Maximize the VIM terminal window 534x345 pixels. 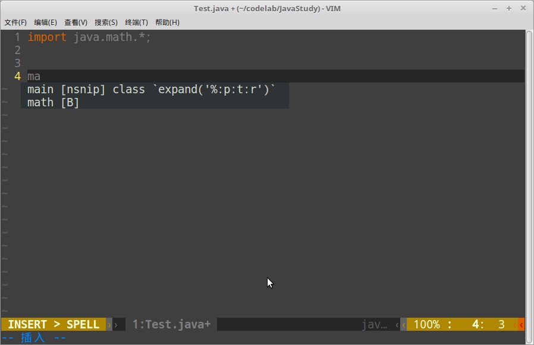coord(509,8)
